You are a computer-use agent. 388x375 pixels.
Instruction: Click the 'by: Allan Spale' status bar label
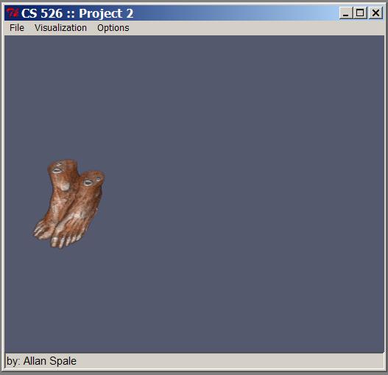[41, 361]
